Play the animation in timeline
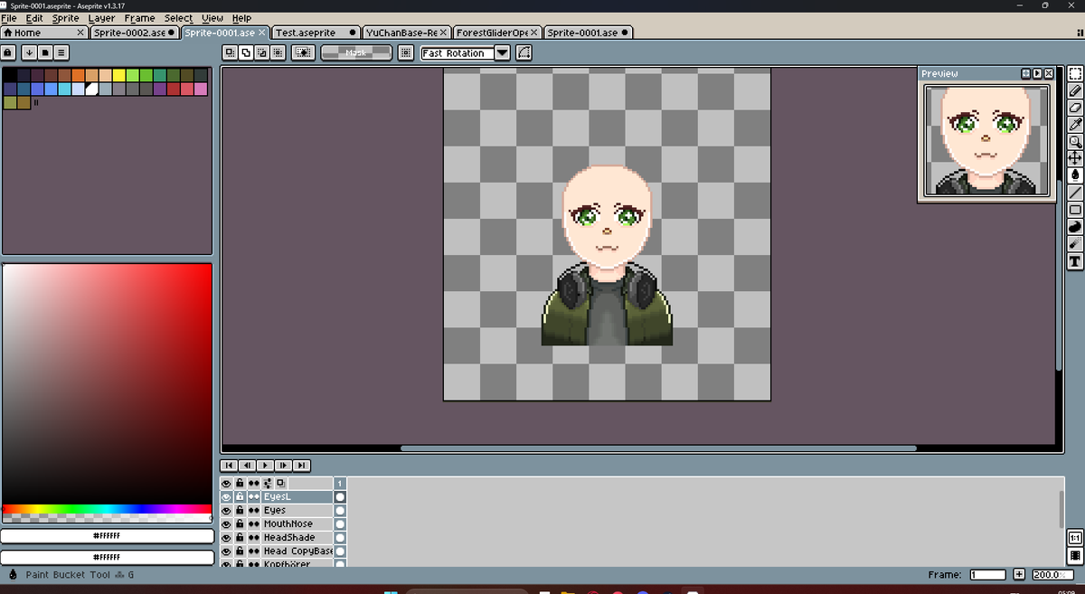Viewport: 1085px width, 594px height. (266, 465)
